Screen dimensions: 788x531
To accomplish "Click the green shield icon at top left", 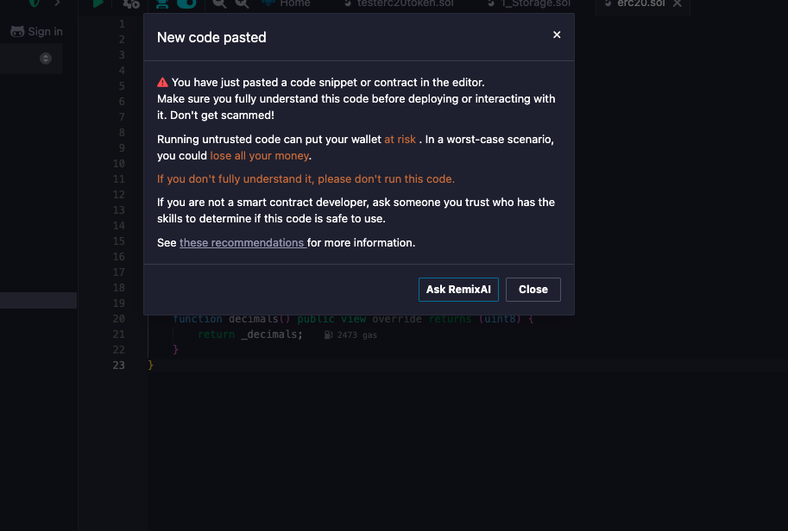I will click(35, 3).
